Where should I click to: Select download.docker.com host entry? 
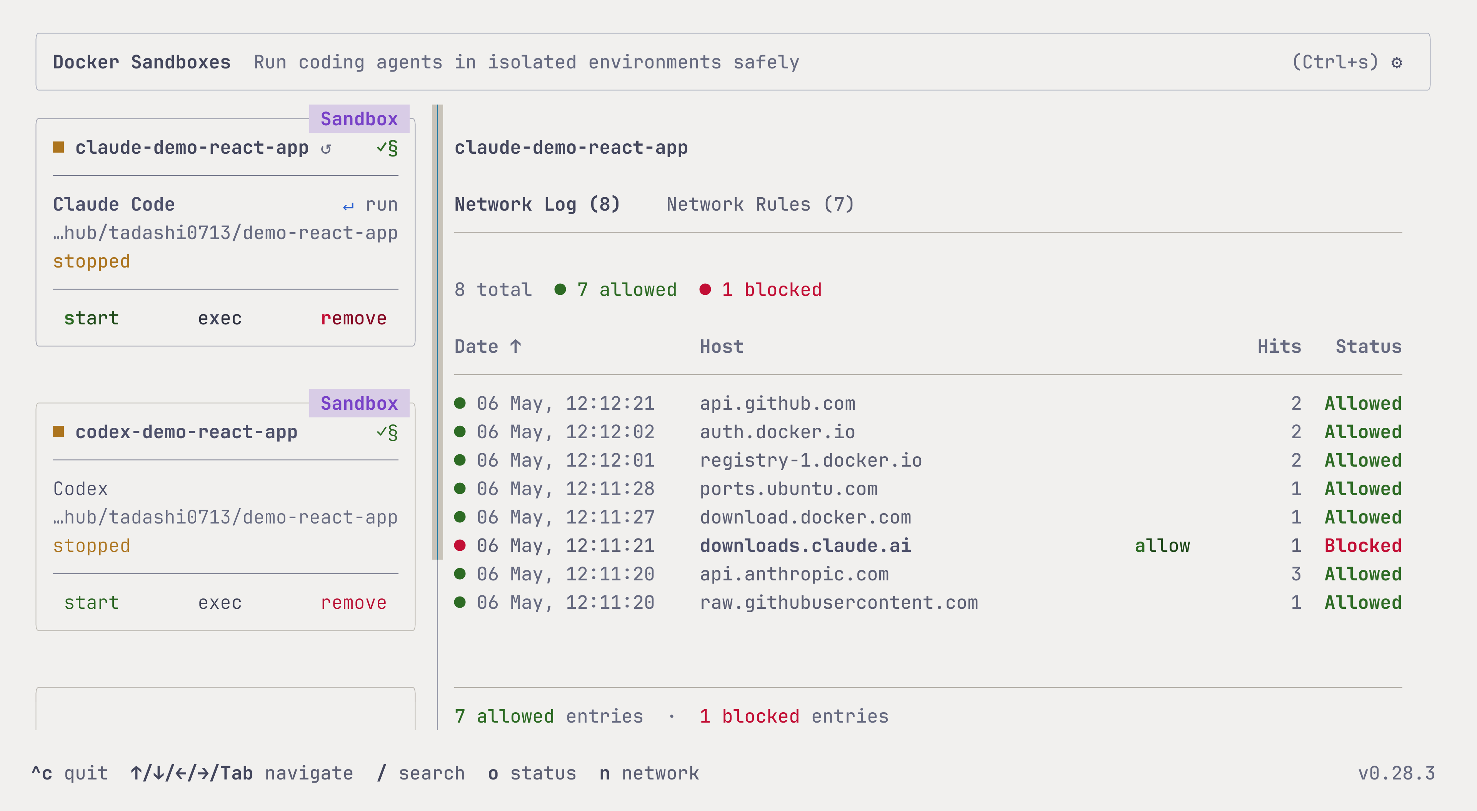coord(805,517)
